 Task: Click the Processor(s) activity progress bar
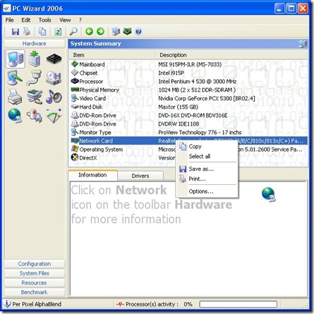click(238, 304)
